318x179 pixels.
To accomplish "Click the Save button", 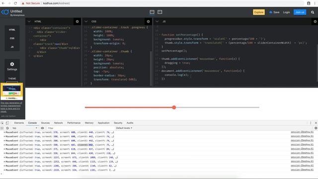I will (x=274, y=12).
